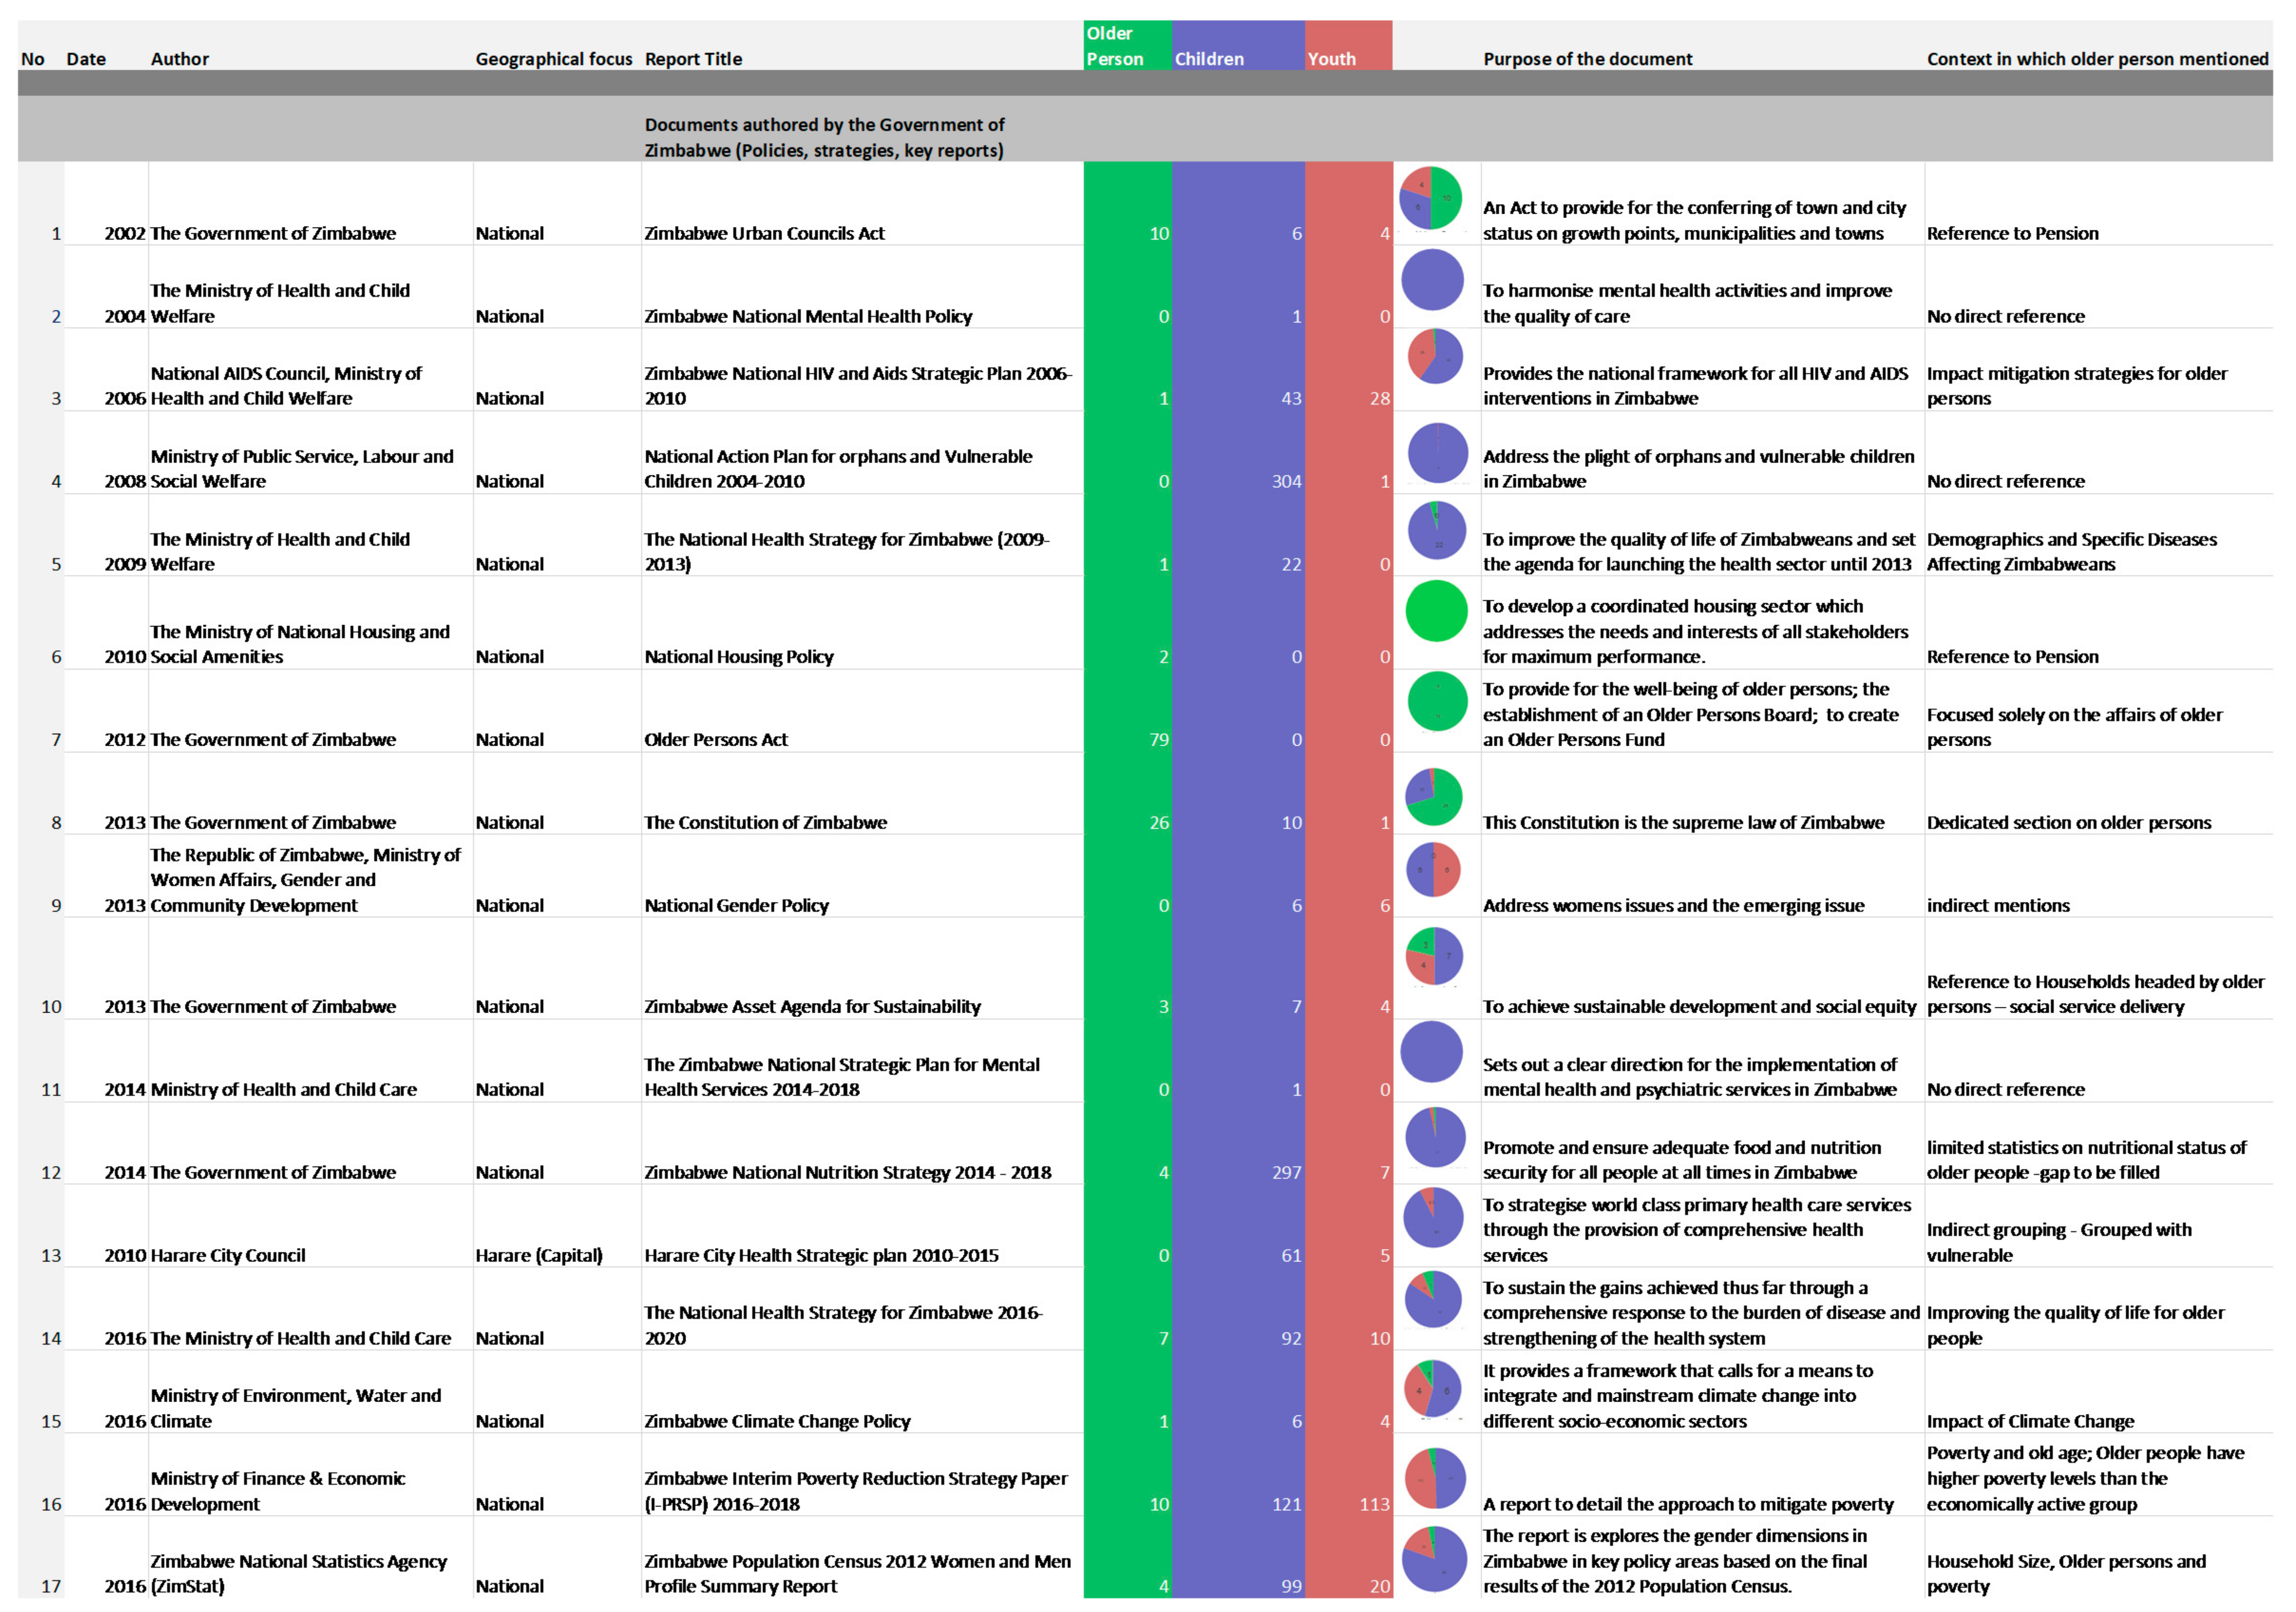Select the National Gender Policy pie chart

click(x=1433, y=869)
